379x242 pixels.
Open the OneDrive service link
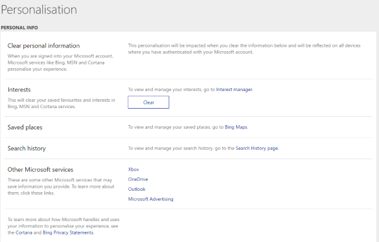138,179
